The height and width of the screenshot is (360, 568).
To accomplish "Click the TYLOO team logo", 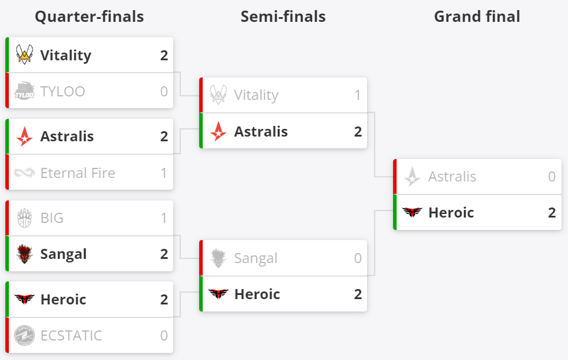I will point(24,91).
